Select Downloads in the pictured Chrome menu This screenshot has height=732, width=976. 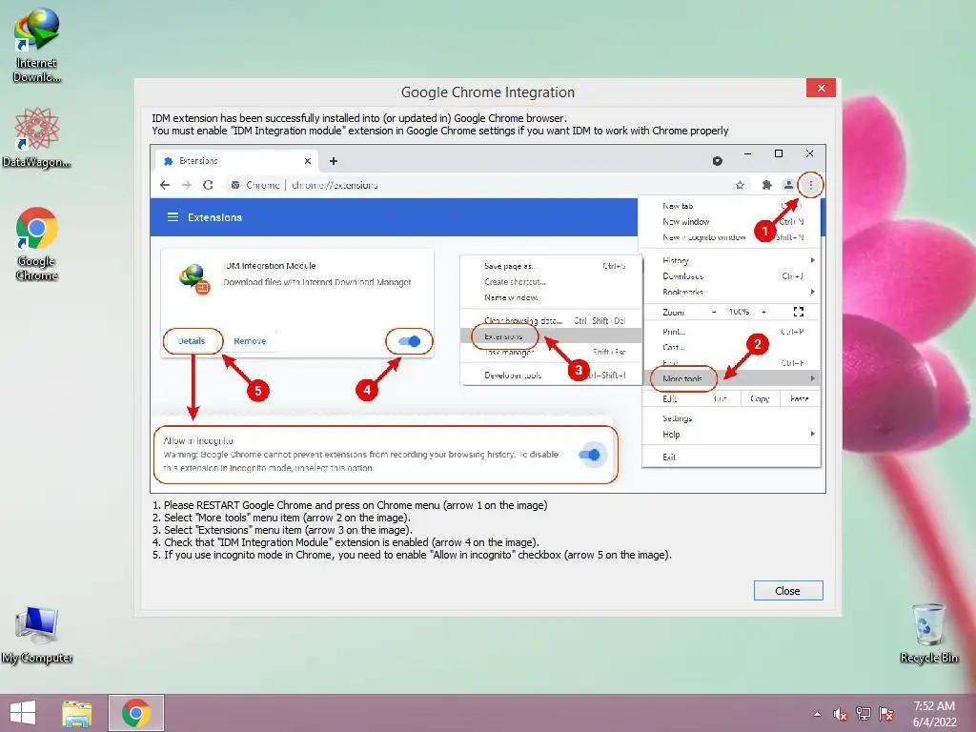point(732,275)
